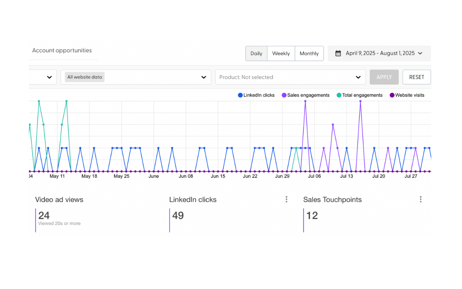This screenshot has height=289, width=462.
Task: Open the leftmost filter dropdown chevron
Action: (x=49, y=77)
